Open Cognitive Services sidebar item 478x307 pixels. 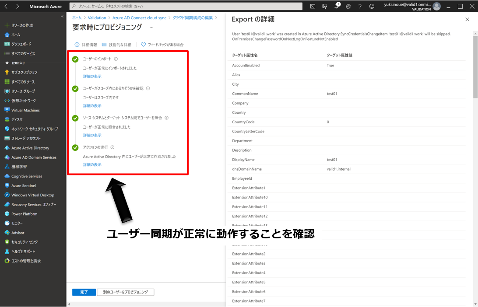24,176
